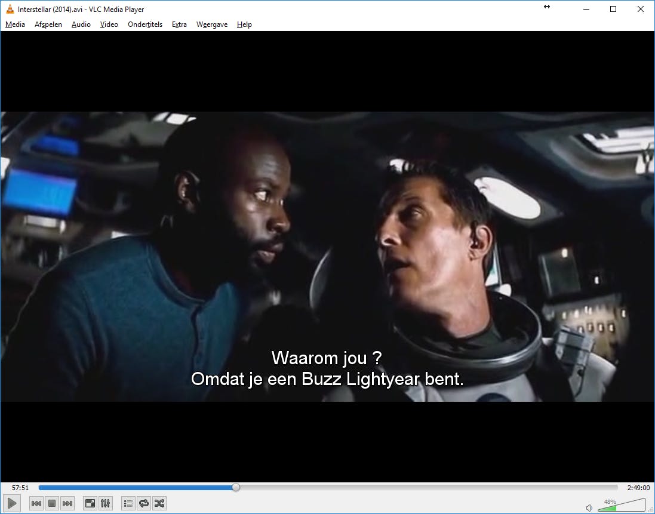Minimize the VLC window
655x514 pixels.
pos(586,9)
